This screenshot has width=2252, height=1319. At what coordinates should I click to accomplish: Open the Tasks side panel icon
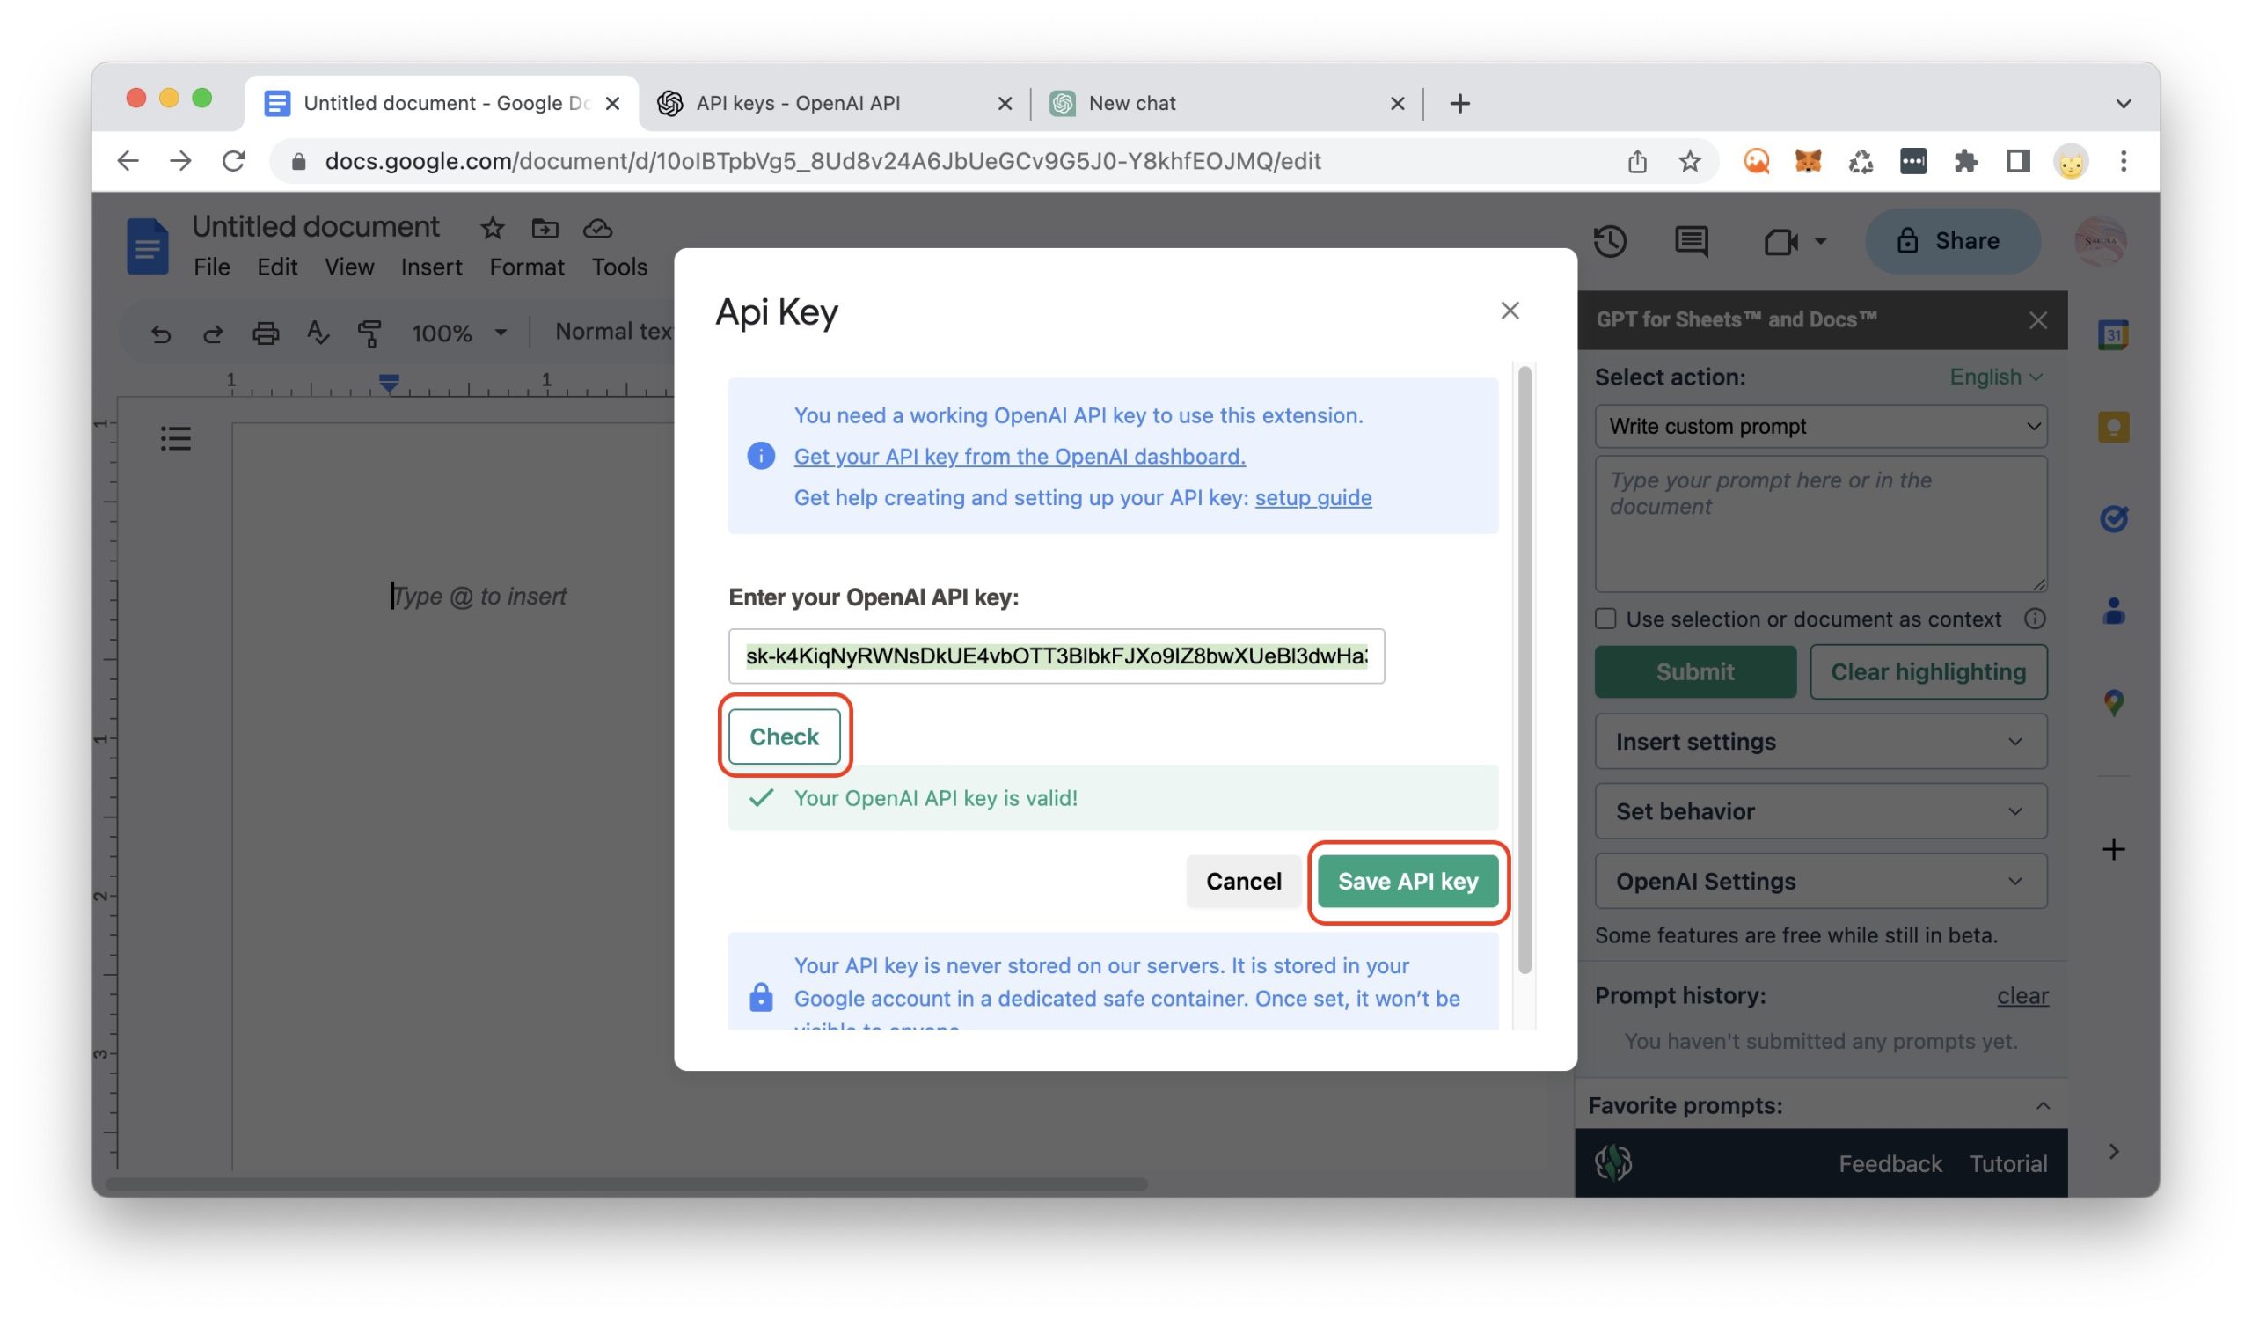click(x=2113, y=518)
